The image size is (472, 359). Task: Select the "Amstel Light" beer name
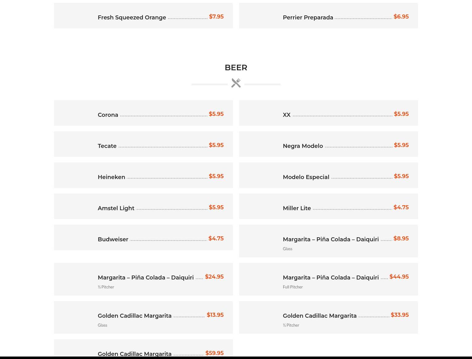pos(116,208)
